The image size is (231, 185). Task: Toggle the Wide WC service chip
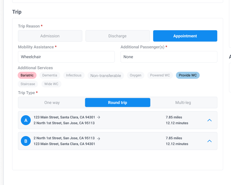pos(51,84)
